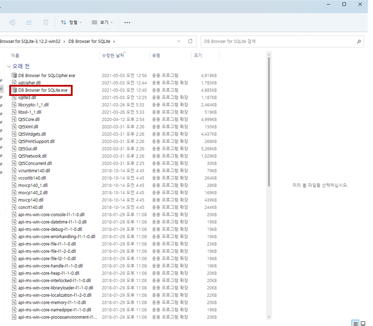
Task: Click the refresh icon beside address bar
Action: point(190,41)
